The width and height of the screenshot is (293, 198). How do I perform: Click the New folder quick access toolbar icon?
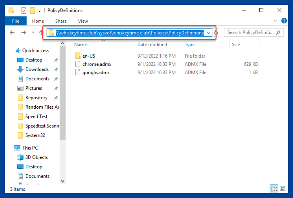pos(32,10)
